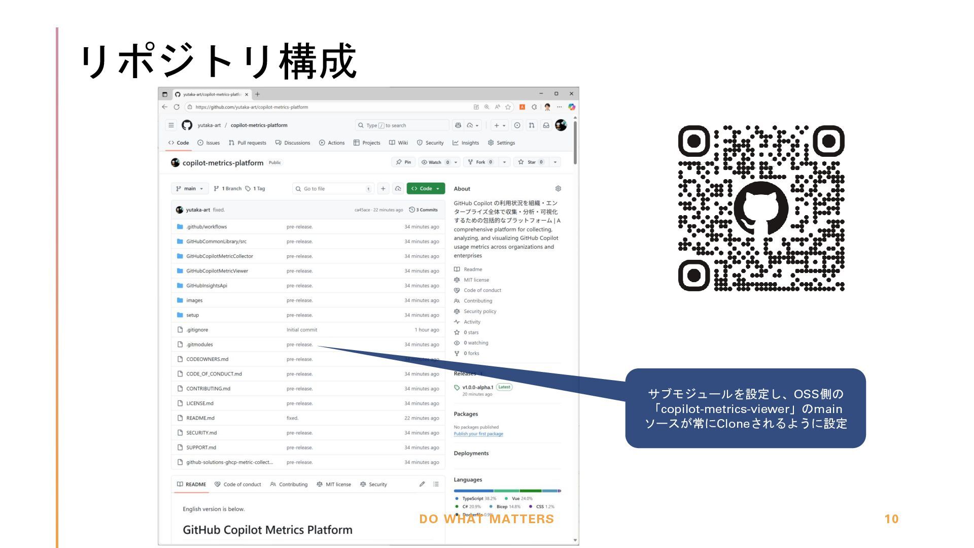This screenshot has width=974, height=548.
Task: Expand the Fork options dropdown arrow
Action: pyautogui.click(x=504, y=162)
